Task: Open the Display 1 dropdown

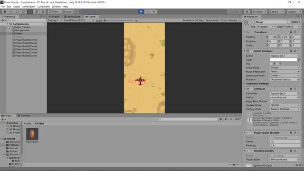Action: [55, 20]
